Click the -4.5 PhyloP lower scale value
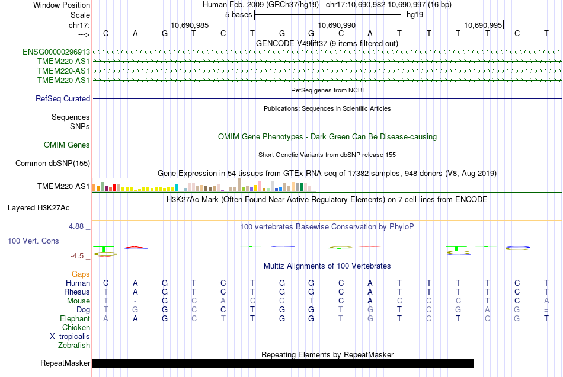This screenshot has height=377, width=563. 77,256
